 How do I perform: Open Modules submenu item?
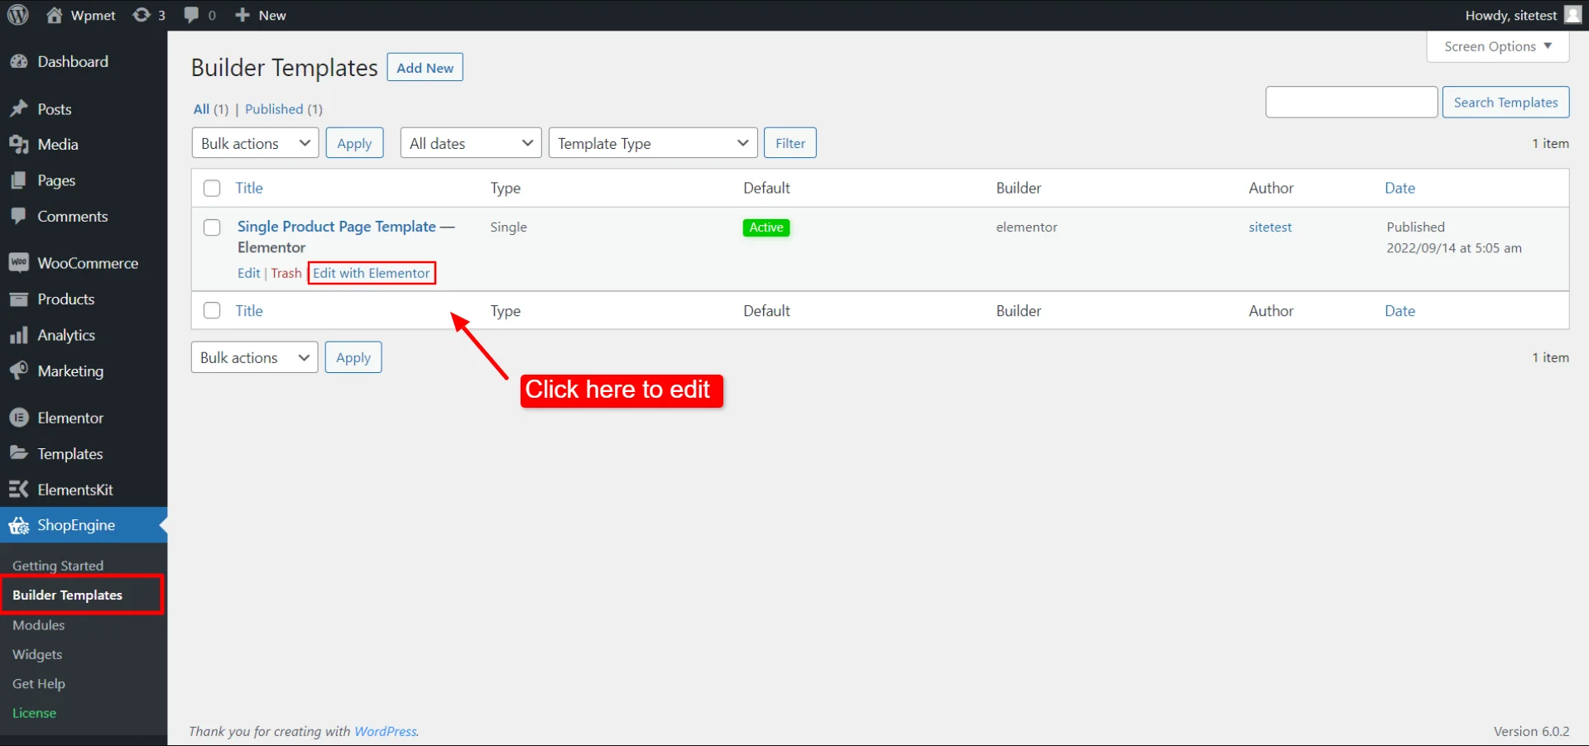point(39,625)
